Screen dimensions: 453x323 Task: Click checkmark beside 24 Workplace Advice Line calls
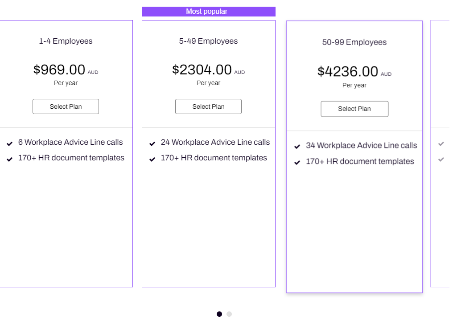point(152,143)
